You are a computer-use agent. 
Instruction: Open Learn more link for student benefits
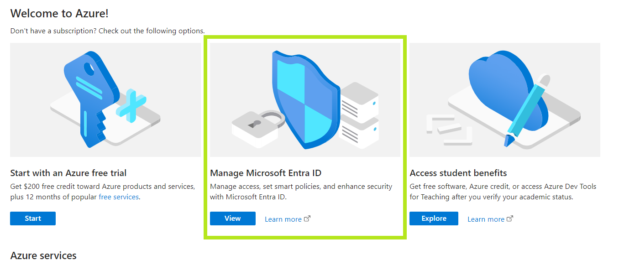486,219
